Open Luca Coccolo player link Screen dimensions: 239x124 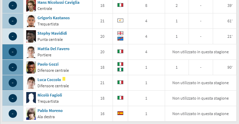[x=49, y=80]
